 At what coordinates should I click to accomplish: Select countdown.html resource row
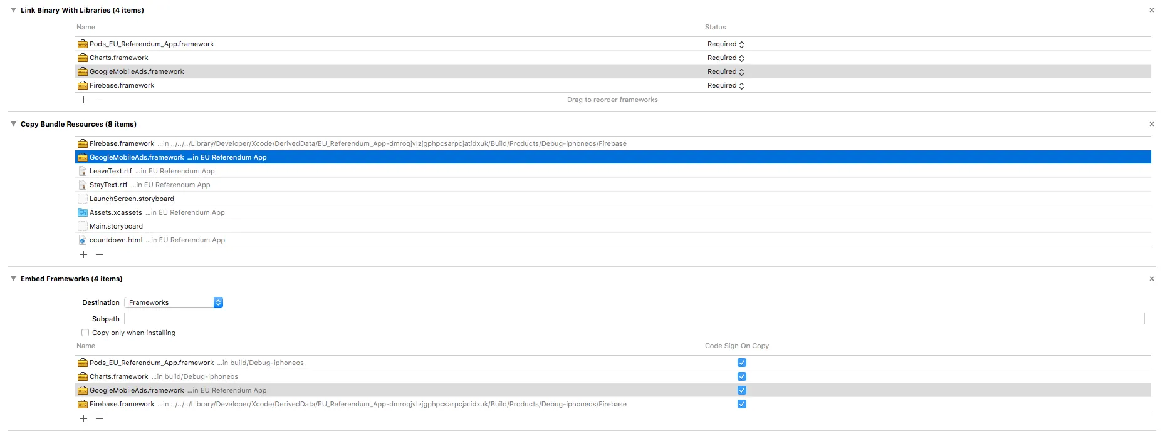(x=613, y=240)
